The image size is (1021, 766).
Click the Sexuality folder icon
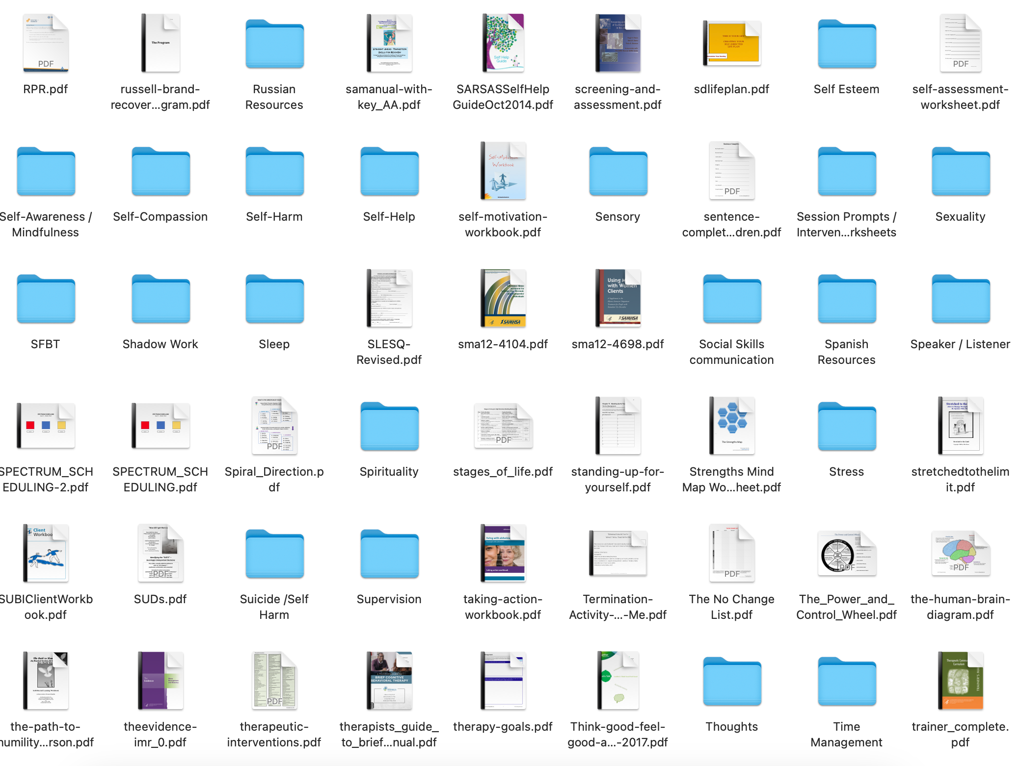960,172
